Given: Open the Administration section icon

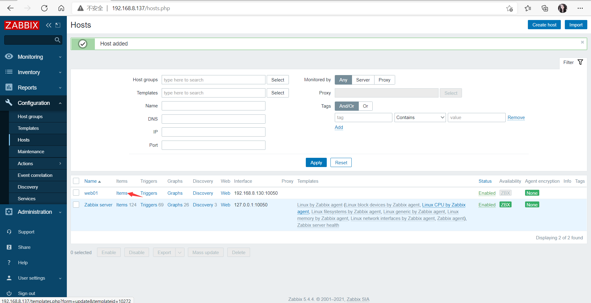Looking at the screenshot, I should pos(9,212).
